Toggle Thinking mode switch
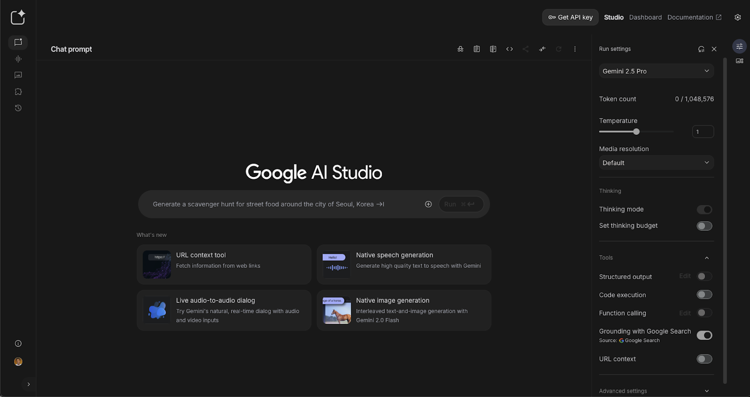The image size is (750, 397). [x=704, y=209]
